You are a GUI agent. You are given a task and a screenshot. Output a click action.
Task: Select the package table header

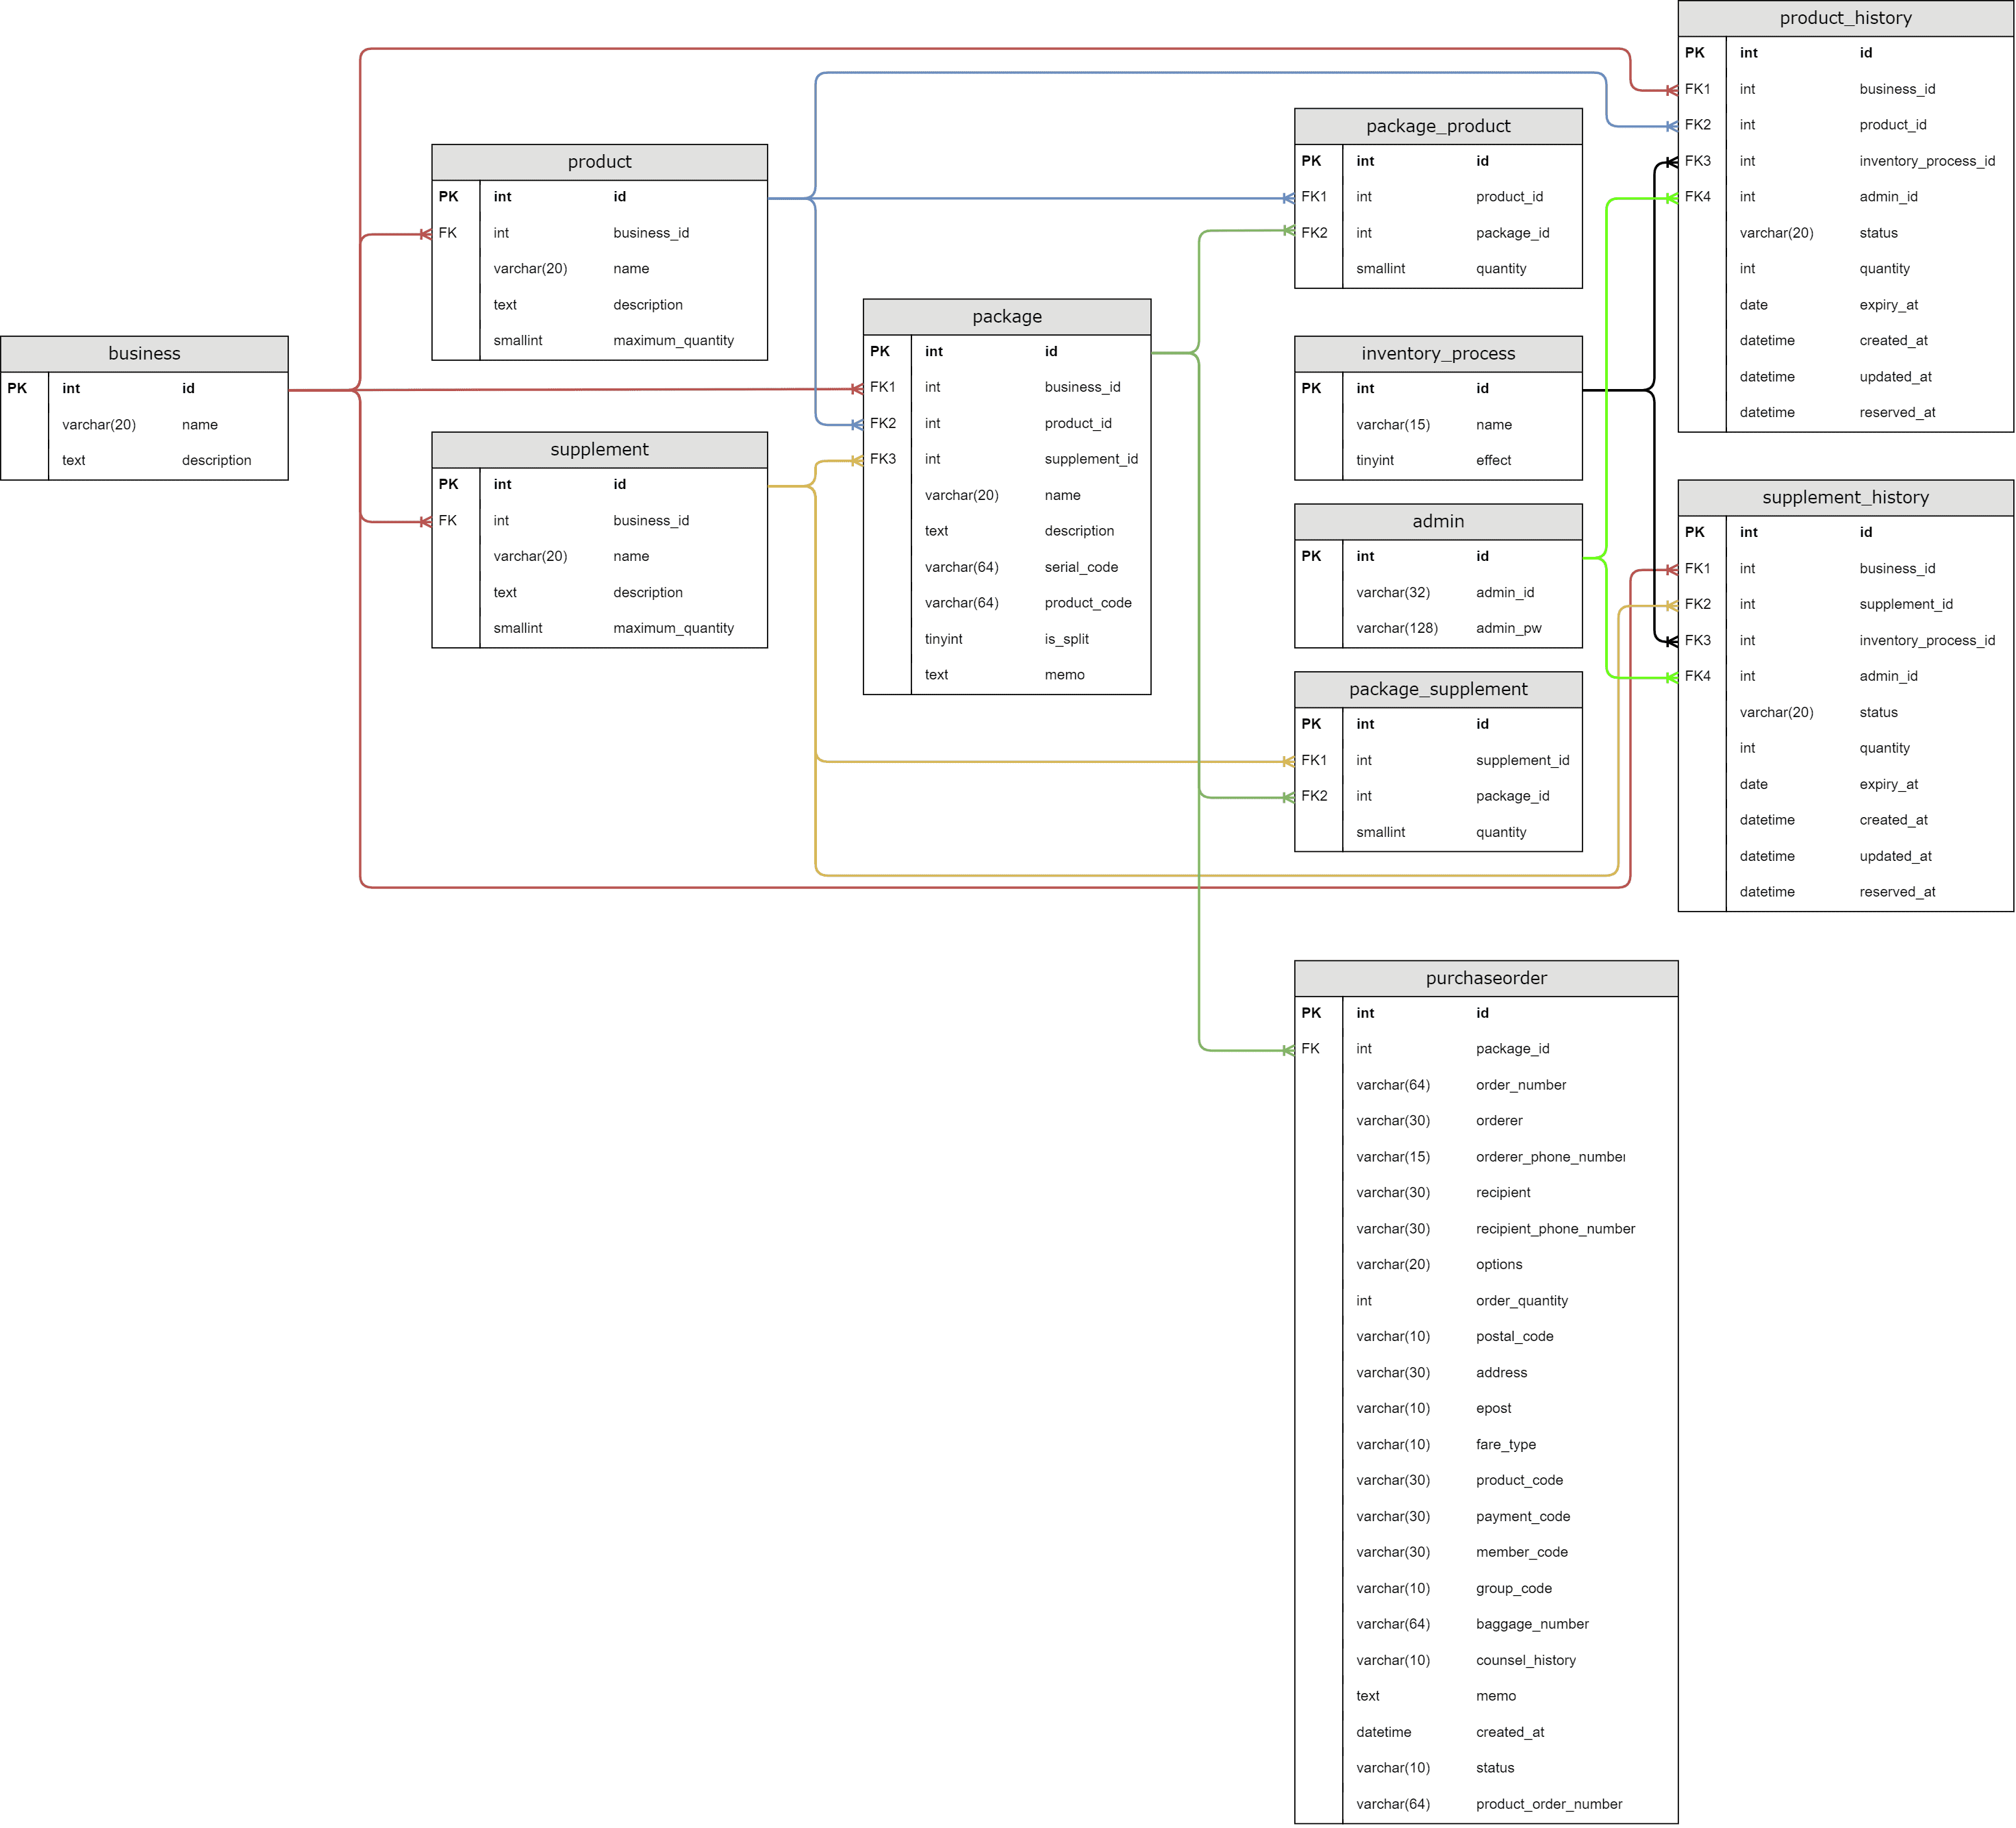(x=1007, y=317)
